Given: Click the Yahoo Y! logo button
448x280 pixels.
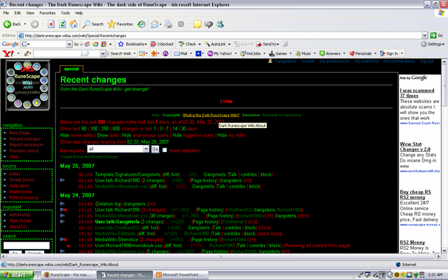Looking at the screenshot, I should tap(8, 53).
